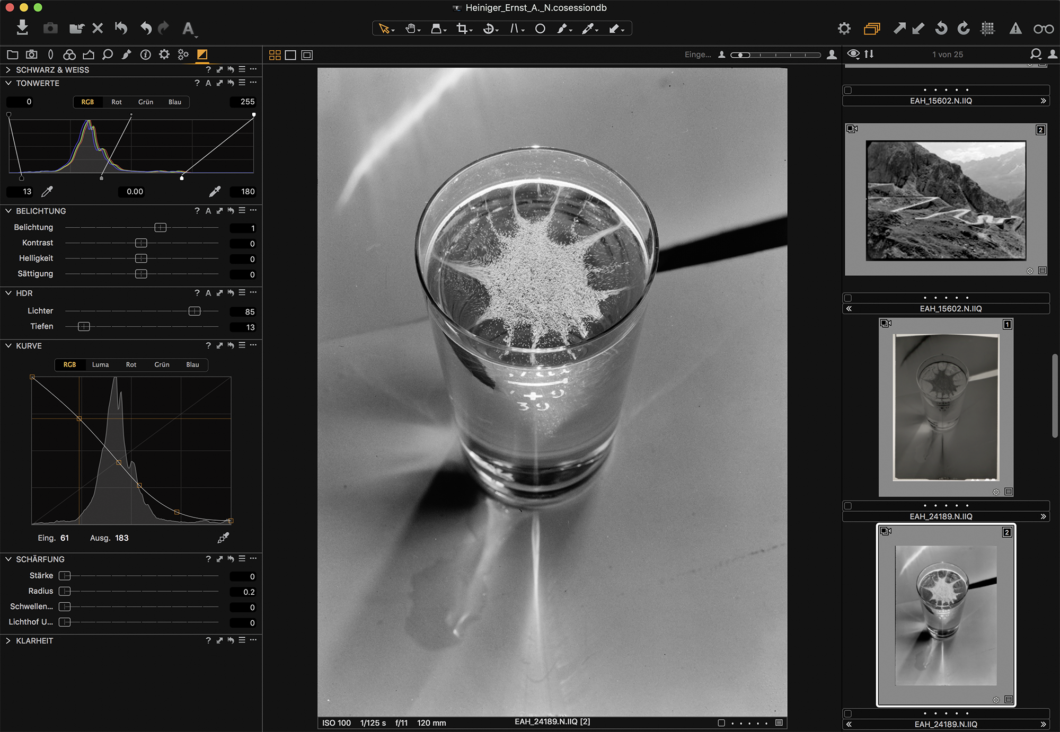This screenshot has height=732, width=1060.
Task: Expand the Schwarz & Weiss panel
Action: [x=8, y=70]
